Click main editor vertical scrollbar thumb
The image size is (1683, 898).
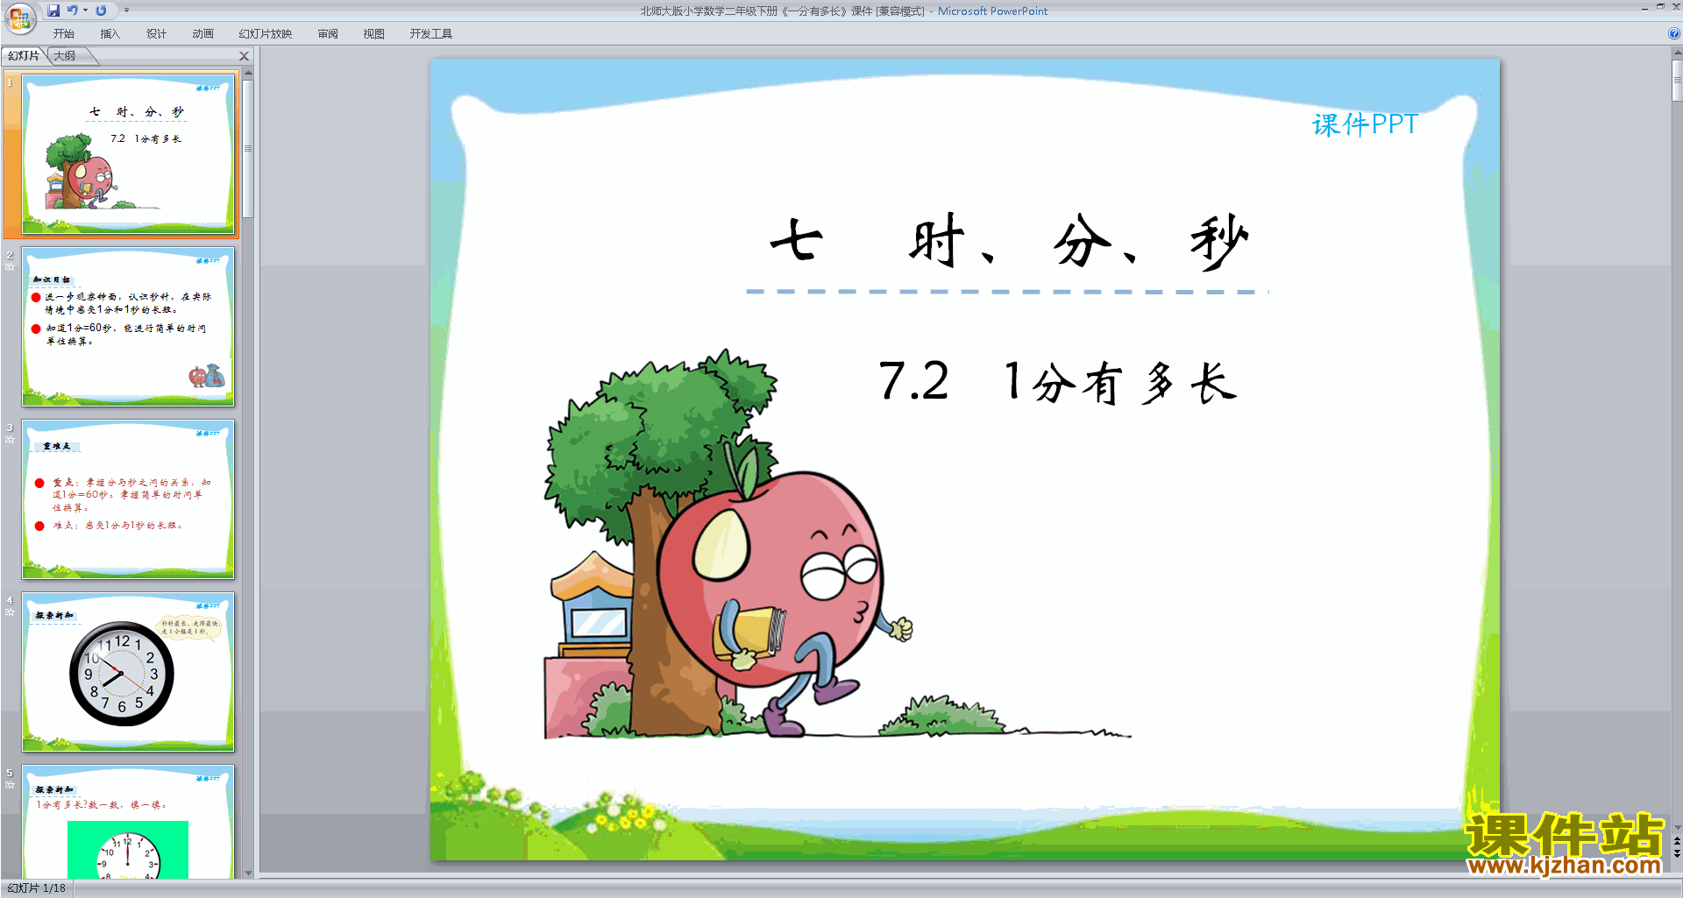coord(1677,81)
